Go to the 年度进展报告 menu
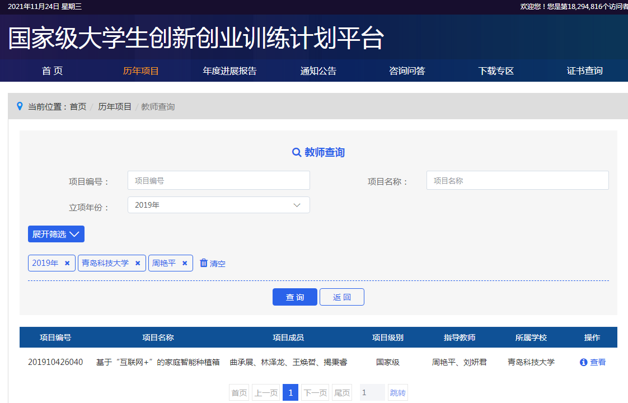The height and width of the screenshot is (403, 628). pyautogui.click(x=229, y=71)
